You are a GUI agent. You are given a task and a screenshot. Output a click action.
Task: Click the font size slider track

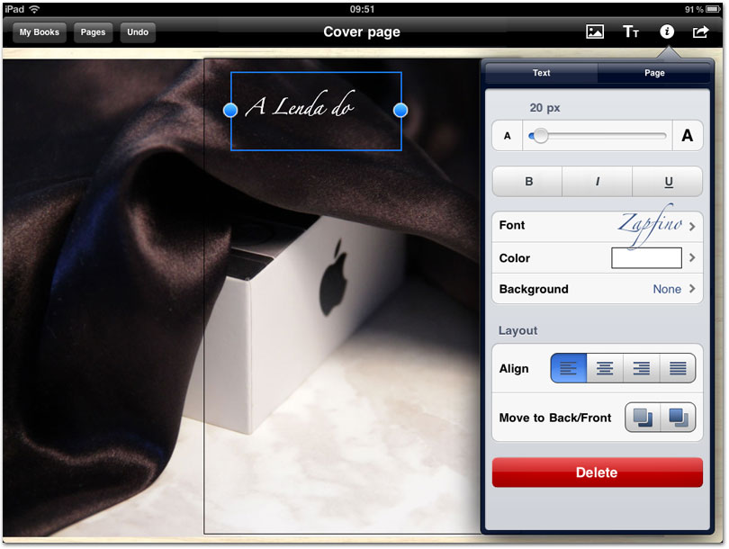pos(598,136)
